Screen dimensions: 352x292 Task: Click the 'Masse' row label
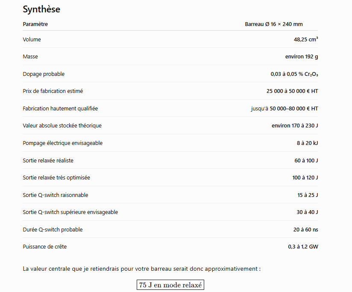click(30, 57)
